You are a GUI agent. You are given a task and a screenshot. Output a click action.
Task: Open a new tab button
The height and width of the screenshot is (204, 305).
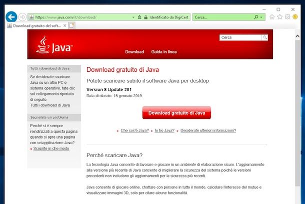point(71,25)
